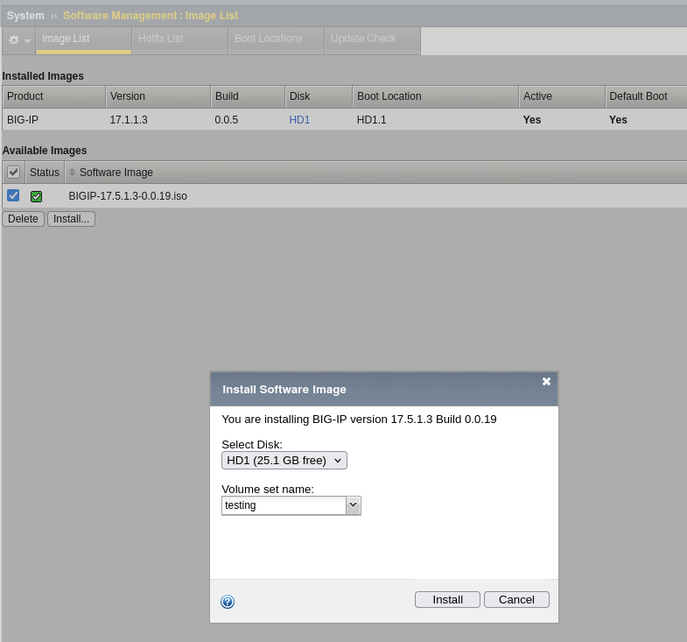Click into the Volume set name field

(x=284, y=505)
